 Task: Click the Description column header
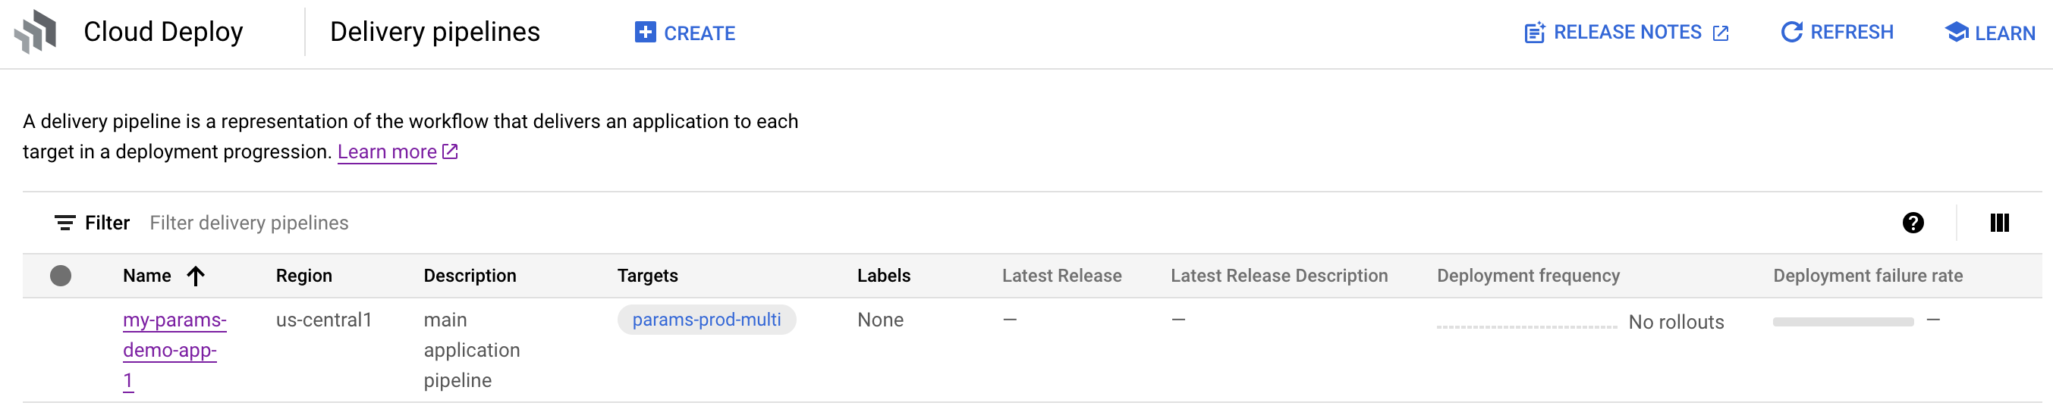470,276
